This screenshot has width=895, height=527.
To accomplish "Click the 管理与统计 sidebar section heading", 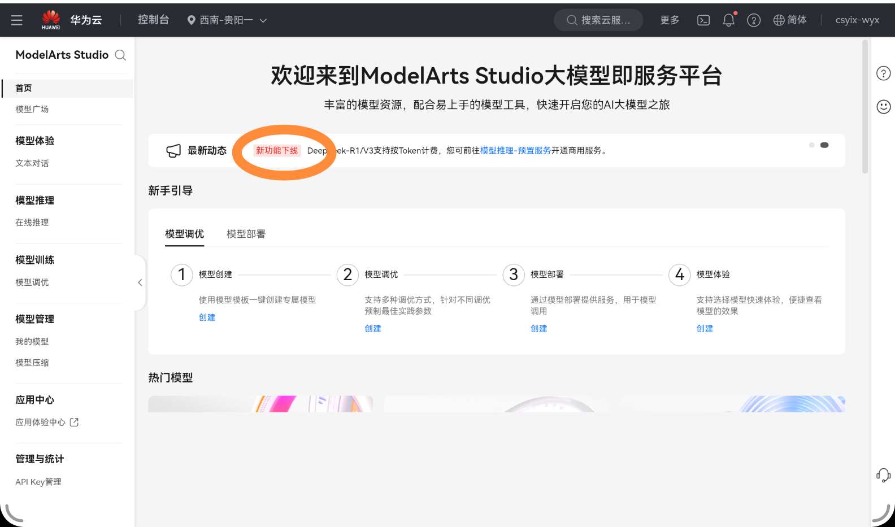I will 40,459.
